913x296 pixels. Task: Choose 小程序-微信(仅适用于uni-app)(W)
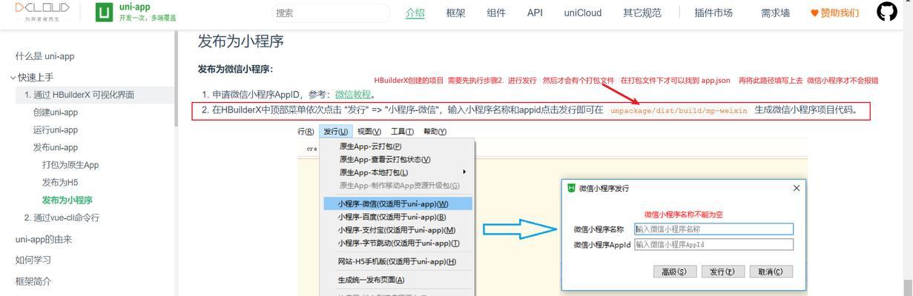pos(397,203)
